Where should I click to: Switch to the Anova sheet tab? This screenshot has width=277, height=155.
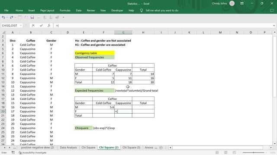(x=149, y=147)
